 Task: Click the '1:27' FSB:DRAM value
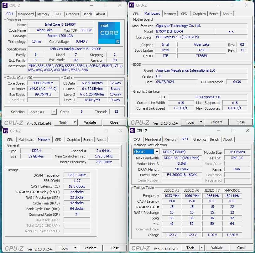[x=77, y=181]
